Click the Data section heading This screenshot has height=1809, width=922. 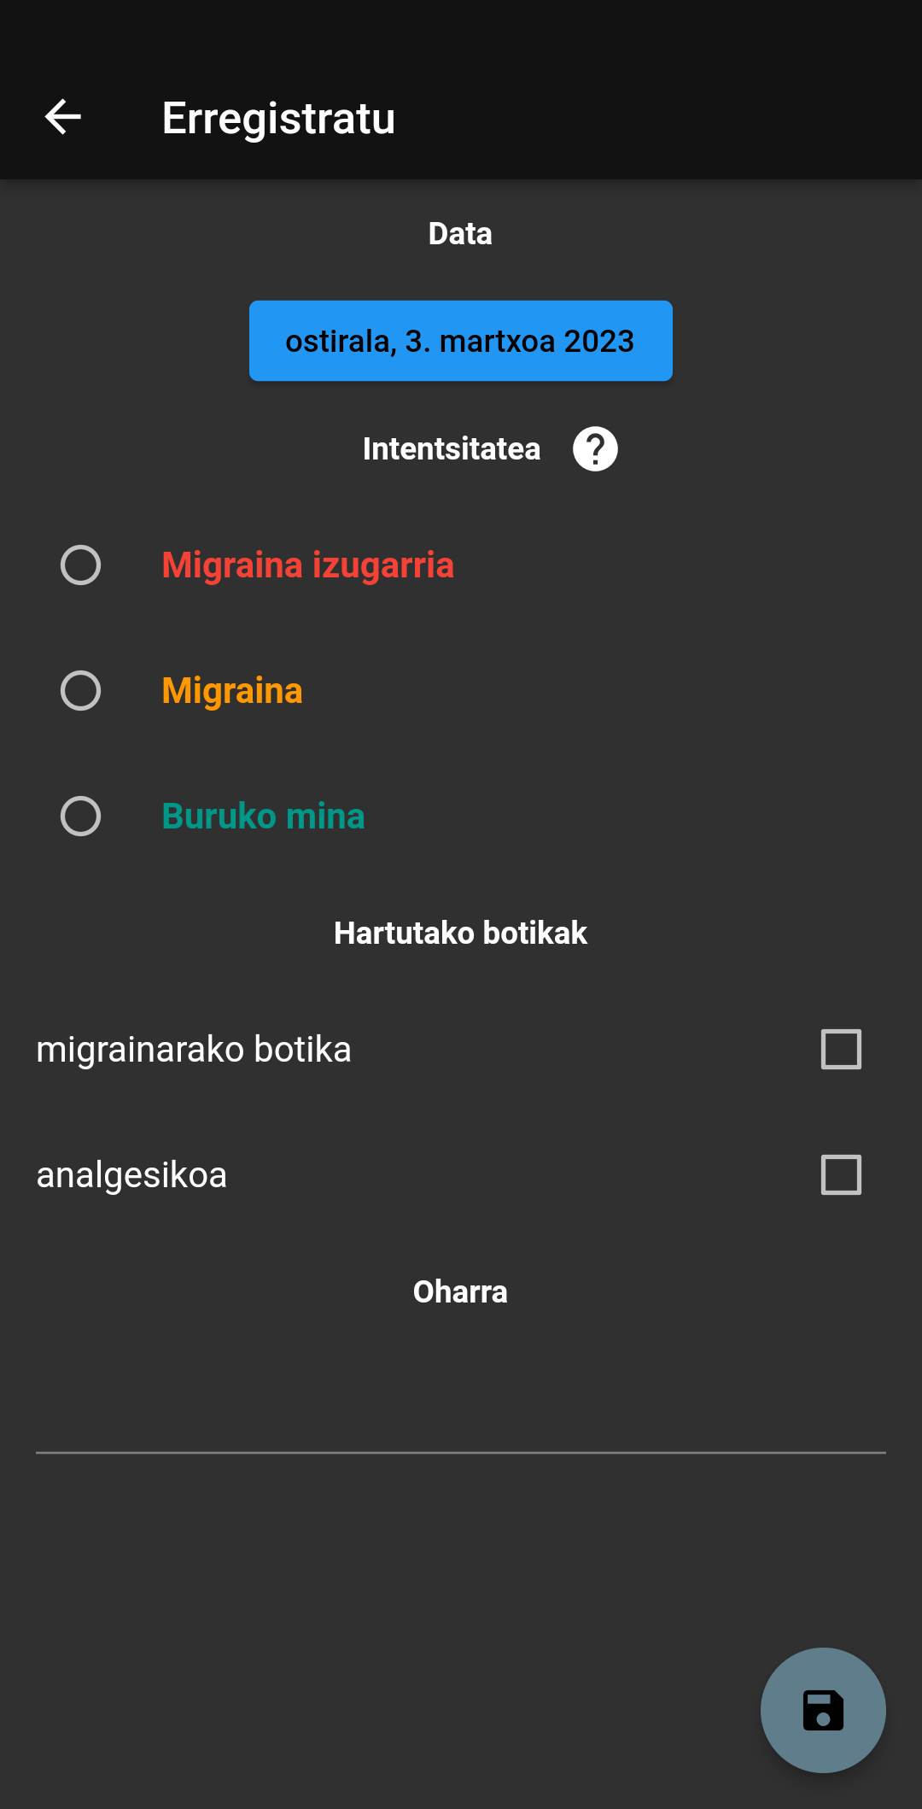(460, 233)
